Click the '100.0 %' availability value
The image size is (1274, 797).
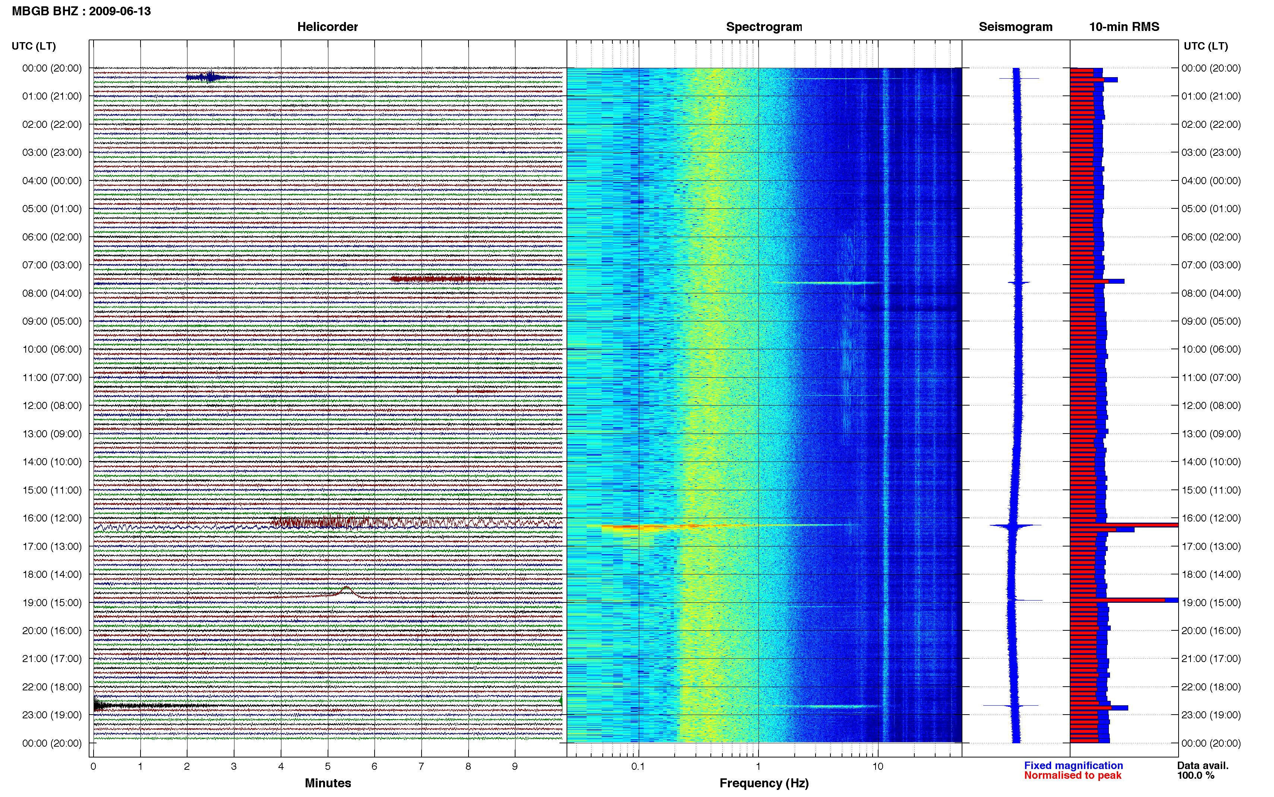1196,775
